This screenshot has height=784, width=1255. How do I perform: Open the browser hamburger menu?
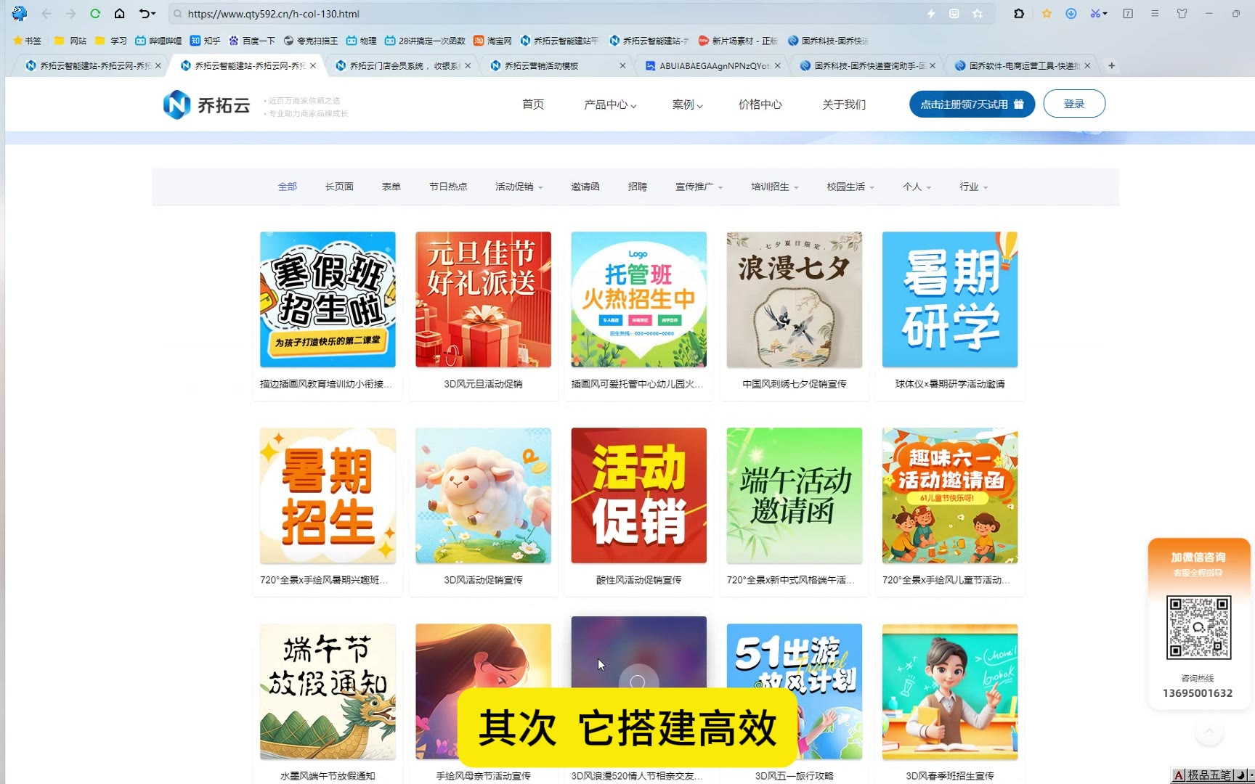point(1155,14)
